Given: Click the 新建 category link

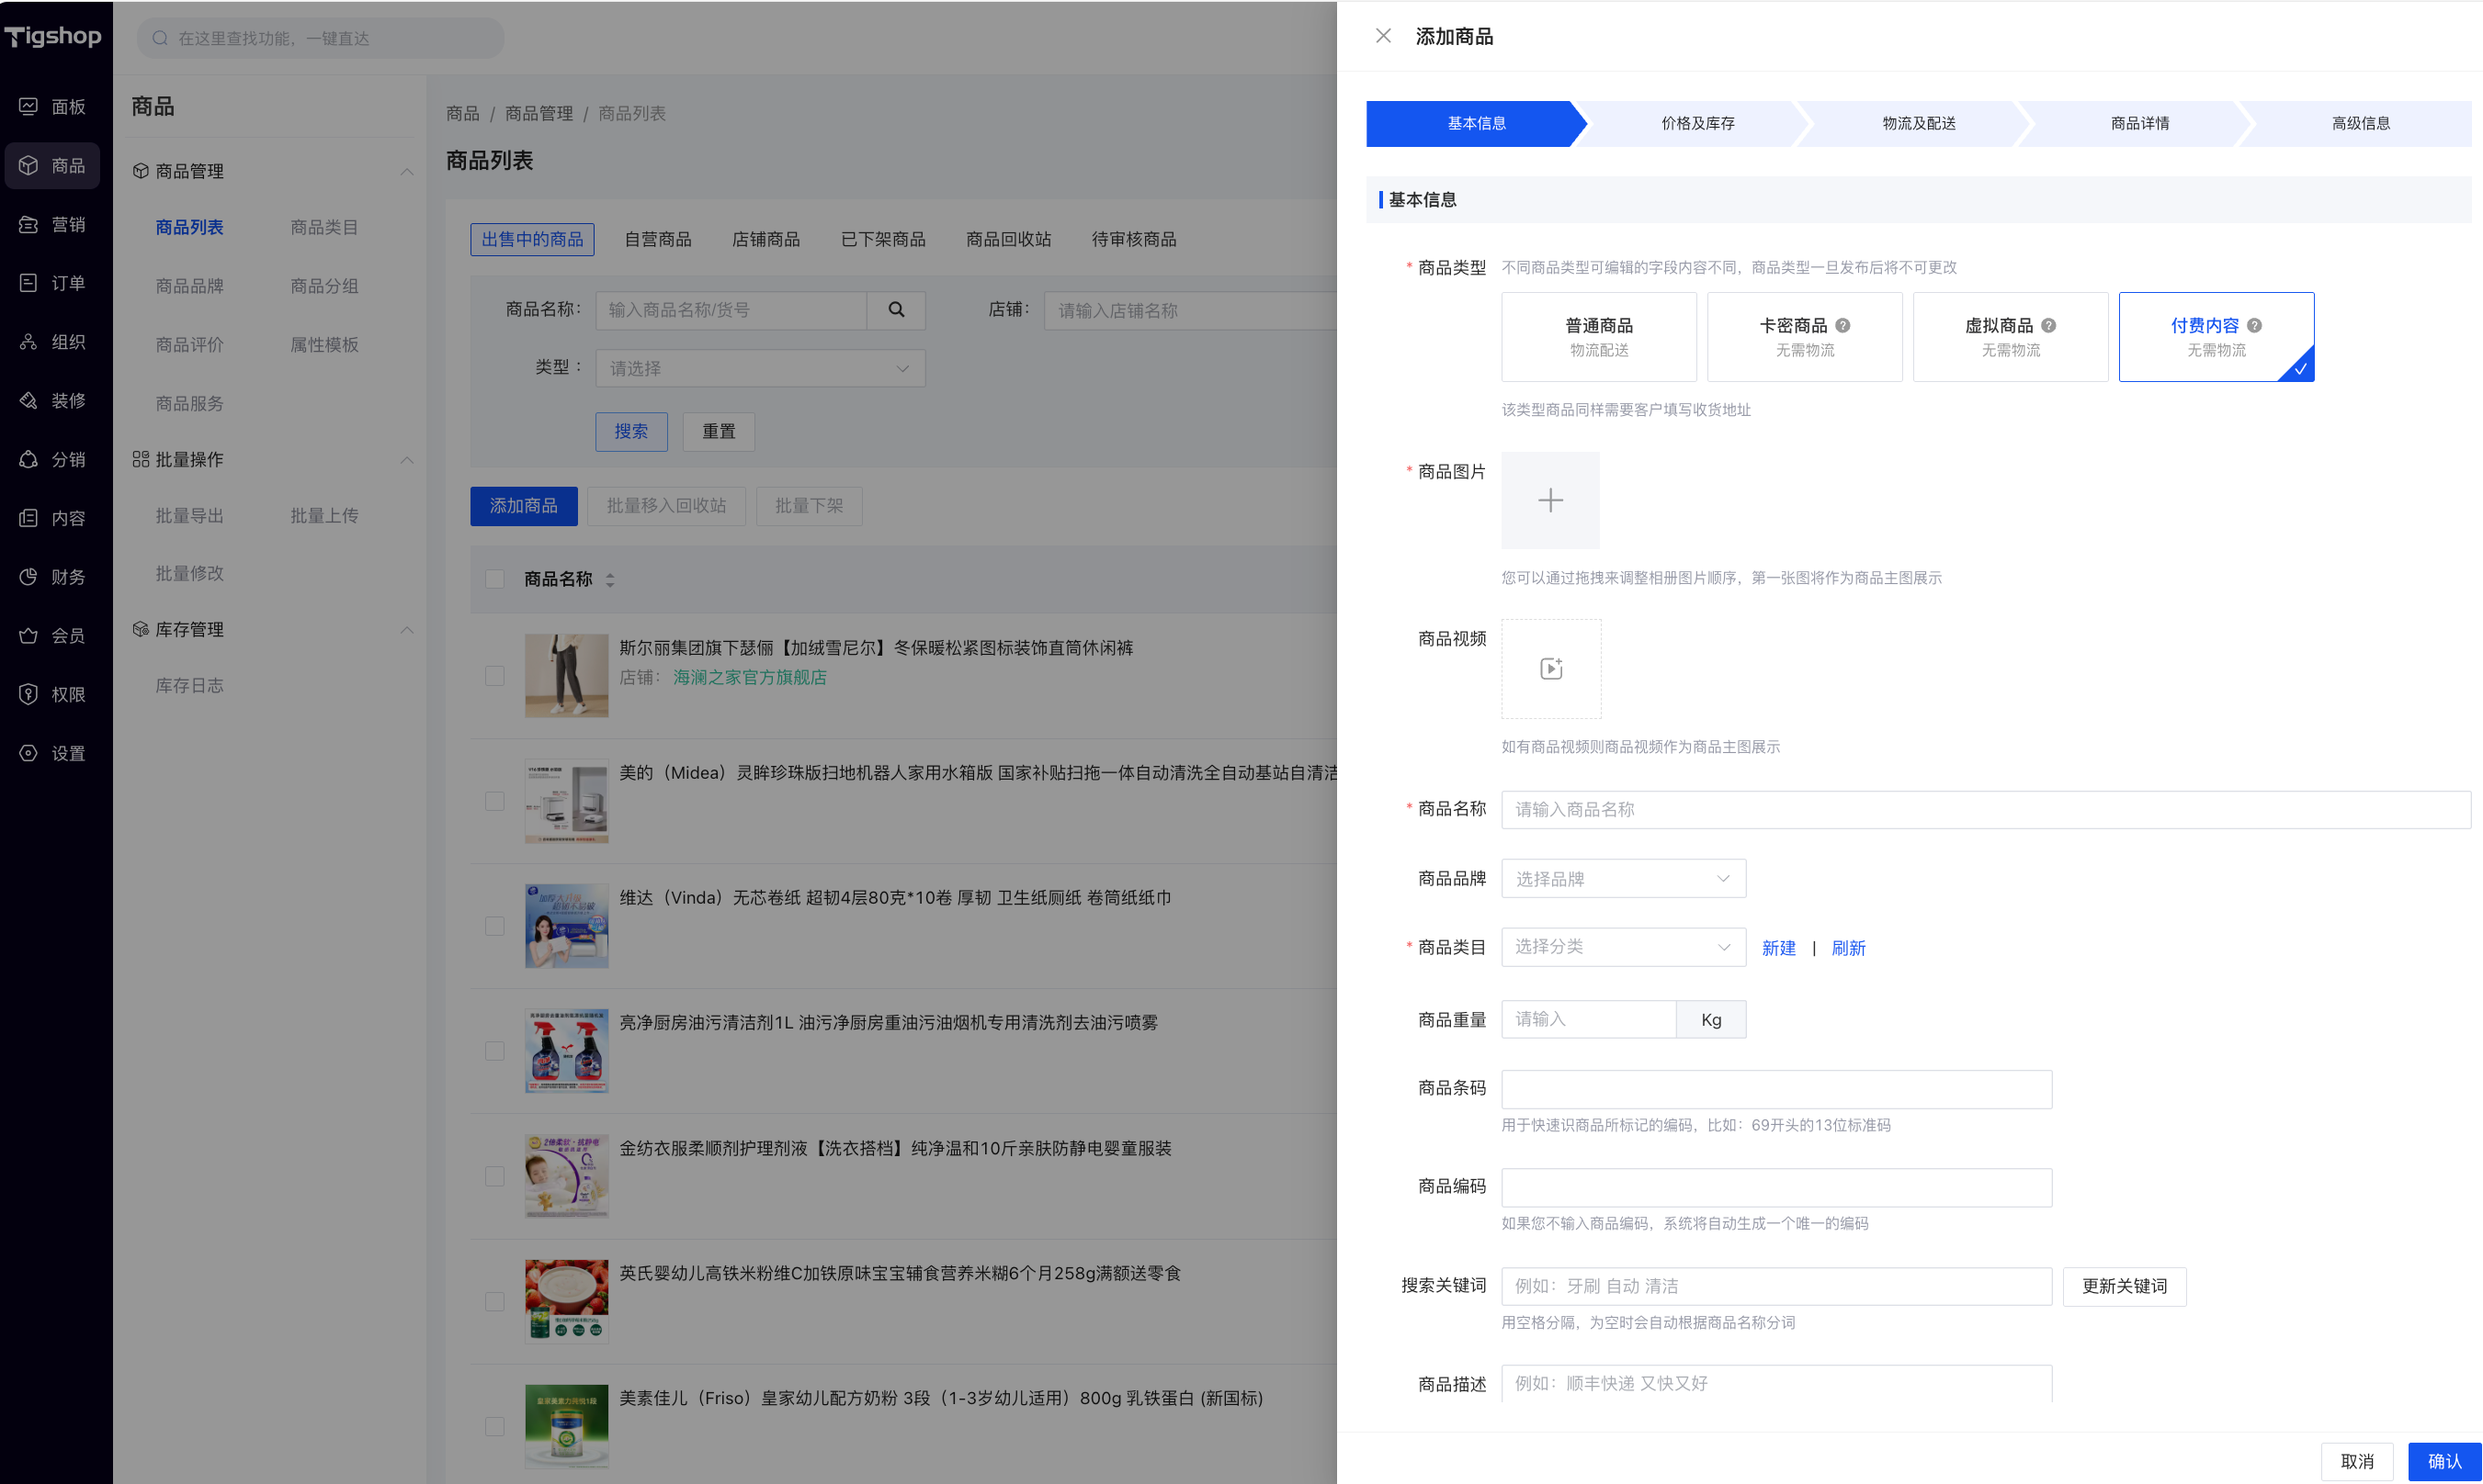Looking at the screenshot, I should 1778,948.
